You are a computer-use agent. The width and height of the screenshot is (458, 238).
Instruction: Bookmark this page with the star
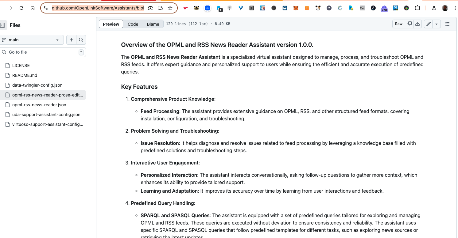[170, 8]
